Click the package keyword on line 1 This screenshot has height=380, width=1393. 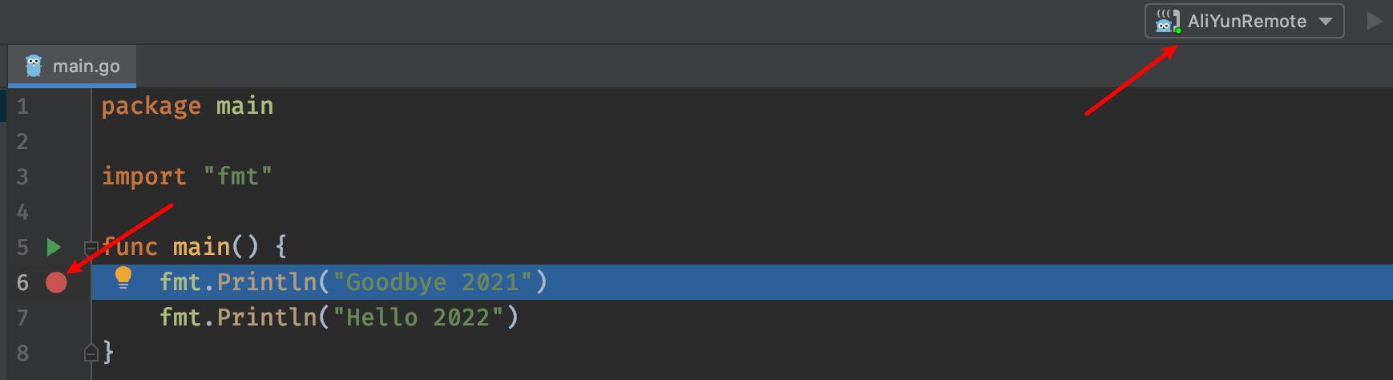coord(151,107)
